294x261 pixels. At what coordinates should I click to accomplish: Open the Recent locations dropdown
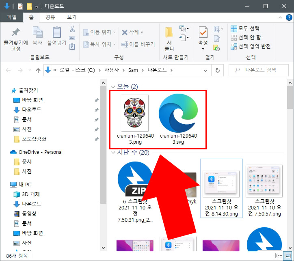tap(30, 71)
